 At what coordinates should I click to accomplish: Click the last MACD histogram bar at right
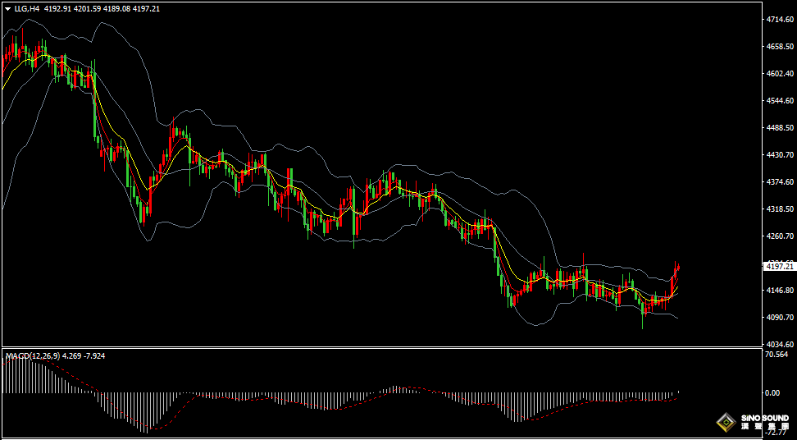(679, 392)
